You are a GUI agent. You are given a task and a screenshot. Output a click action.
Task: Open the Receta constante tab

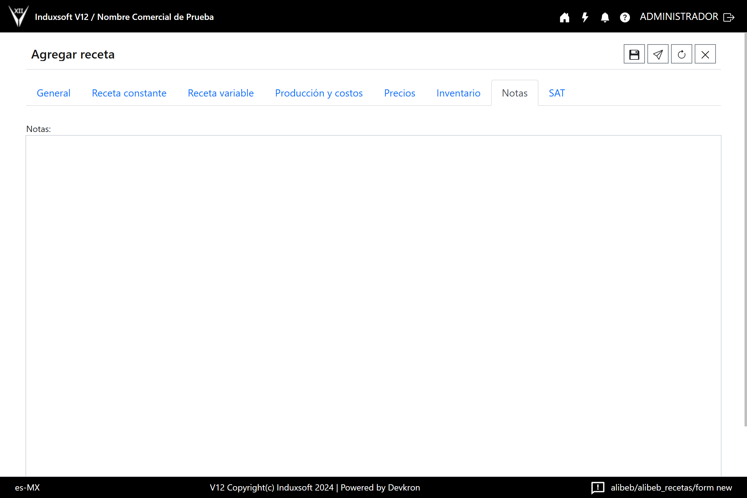pos(129,93)
